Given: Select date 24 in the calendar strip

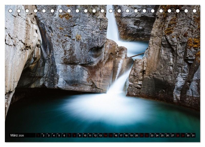Looking at the screenshot, I should pyautogui.click(x=157, y=135).
